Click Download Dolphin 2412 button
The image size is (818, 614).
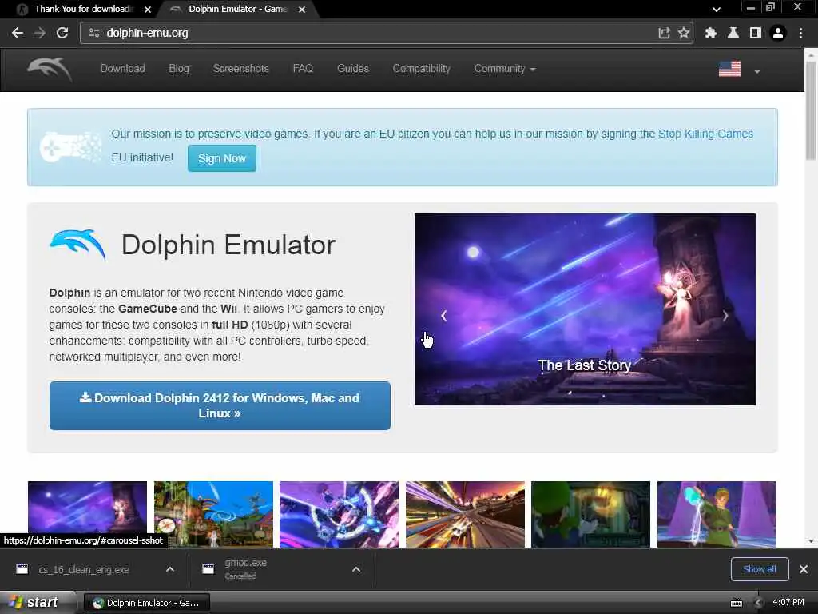point(220,405)
